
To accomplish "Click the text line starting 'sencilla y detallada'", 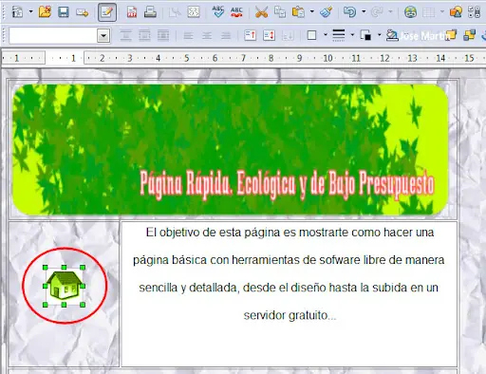I will pyautogui.click(x=289, y=288).
